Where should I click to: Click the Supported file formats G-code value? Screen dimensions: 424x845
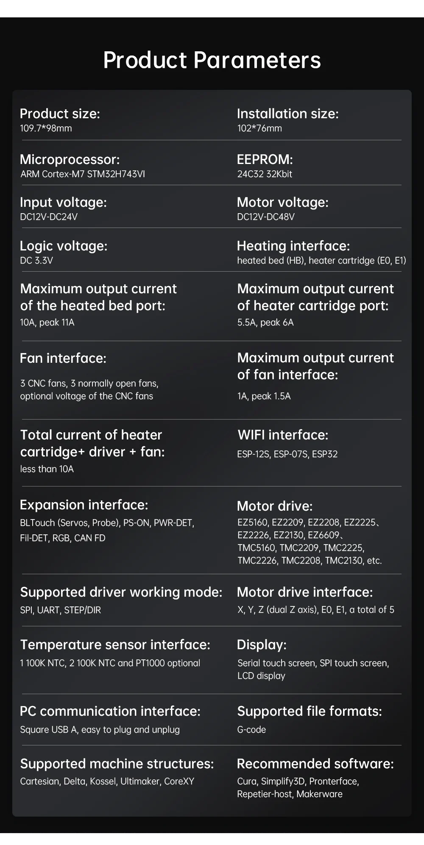point(252,730)
